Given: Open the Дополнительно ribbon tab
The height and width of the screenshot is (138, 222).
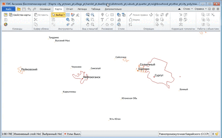Looking at the screenshot, I should pyautogui.click(x=113, y=9).
